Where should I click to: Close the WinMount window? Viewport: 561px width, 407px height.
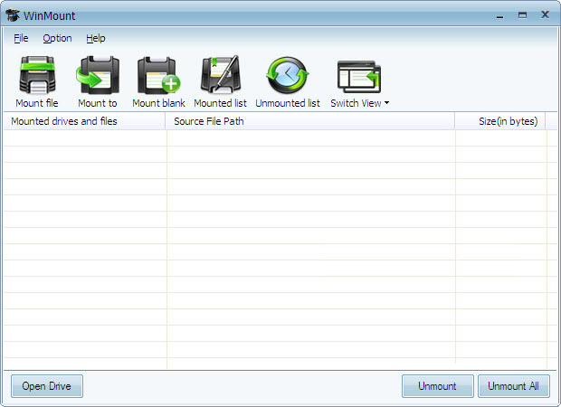tap(545, 14)
